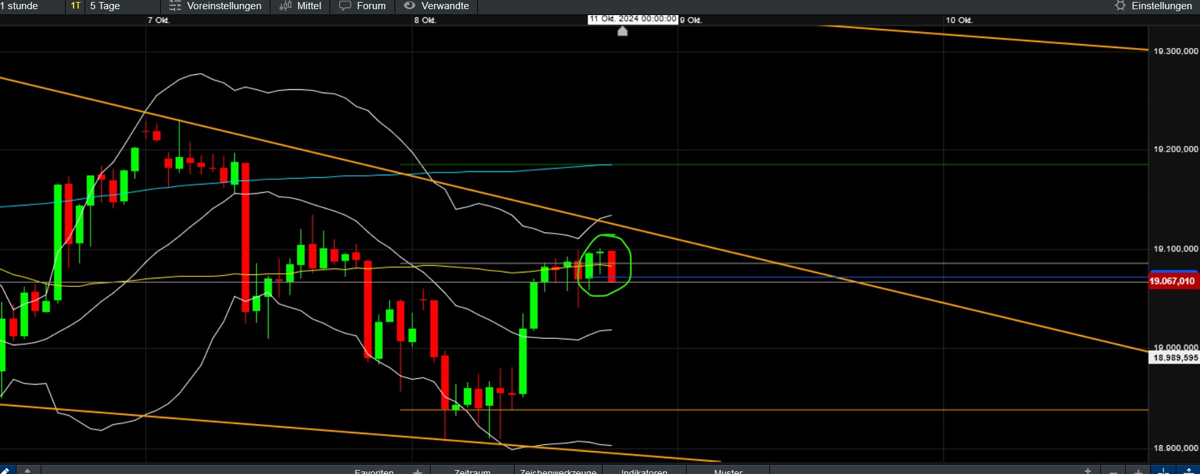Open the Forum speech bubble button
This screenshot has width=1200, height=474.
pos(362,6)
